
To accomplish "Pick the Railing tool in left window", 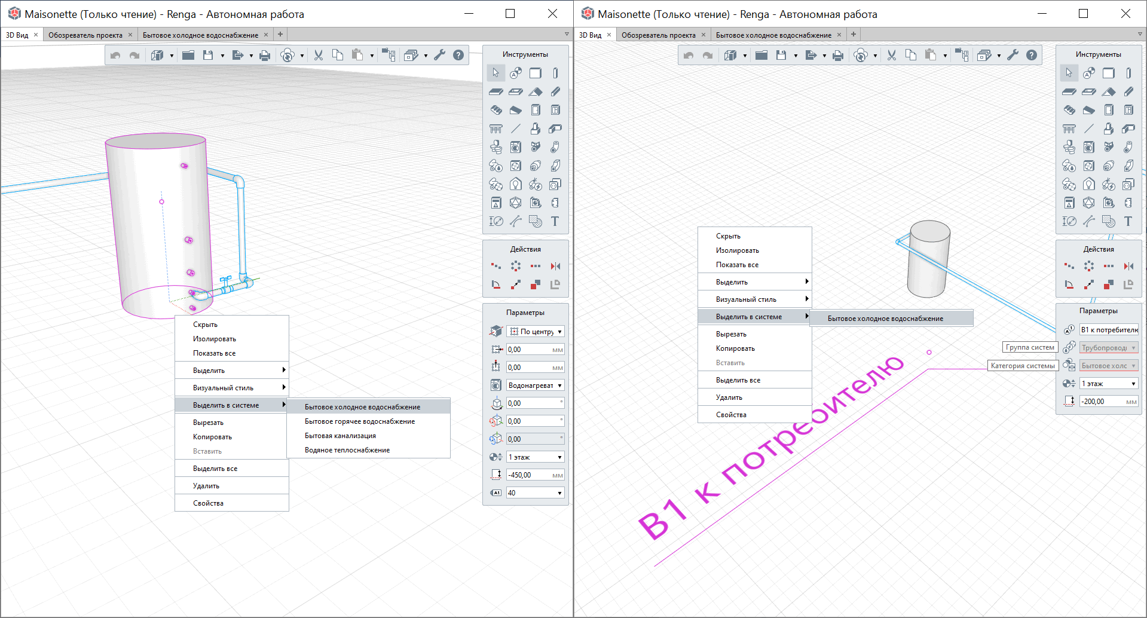I will point(496,129).
